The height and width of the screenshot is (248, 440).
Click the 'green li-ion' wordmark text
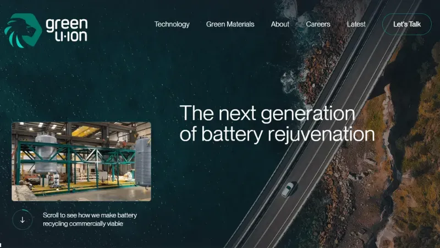[67, 30]
